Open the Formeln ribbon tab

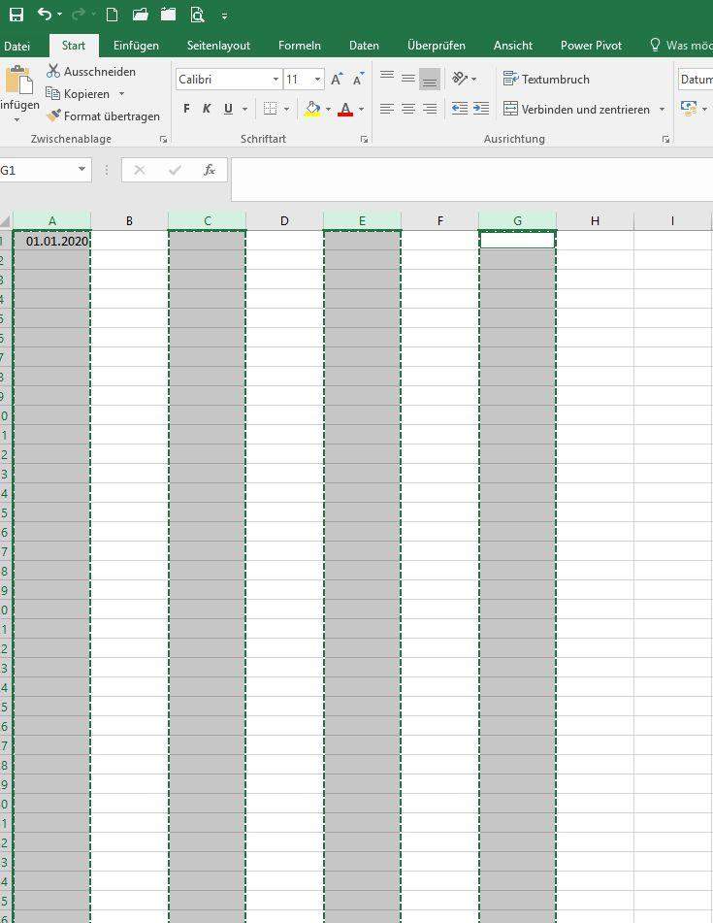tap(299, 46)
